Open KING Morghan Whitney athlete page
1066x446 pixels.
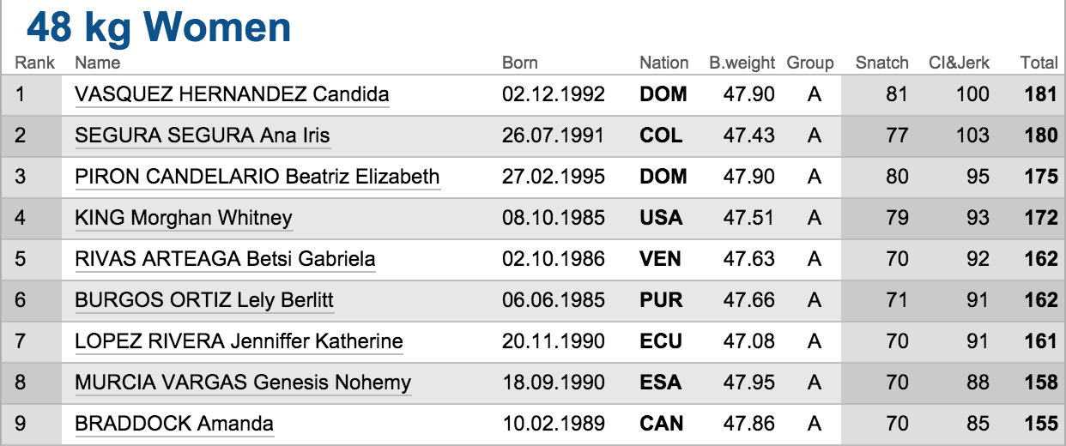click(184, 218)
